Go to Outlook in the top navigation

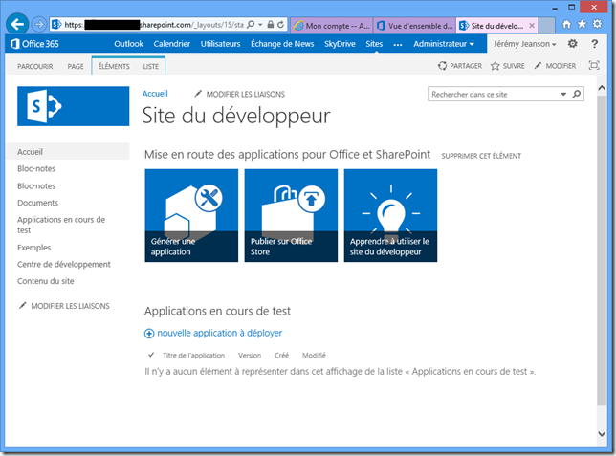click(x=128, y=44)
